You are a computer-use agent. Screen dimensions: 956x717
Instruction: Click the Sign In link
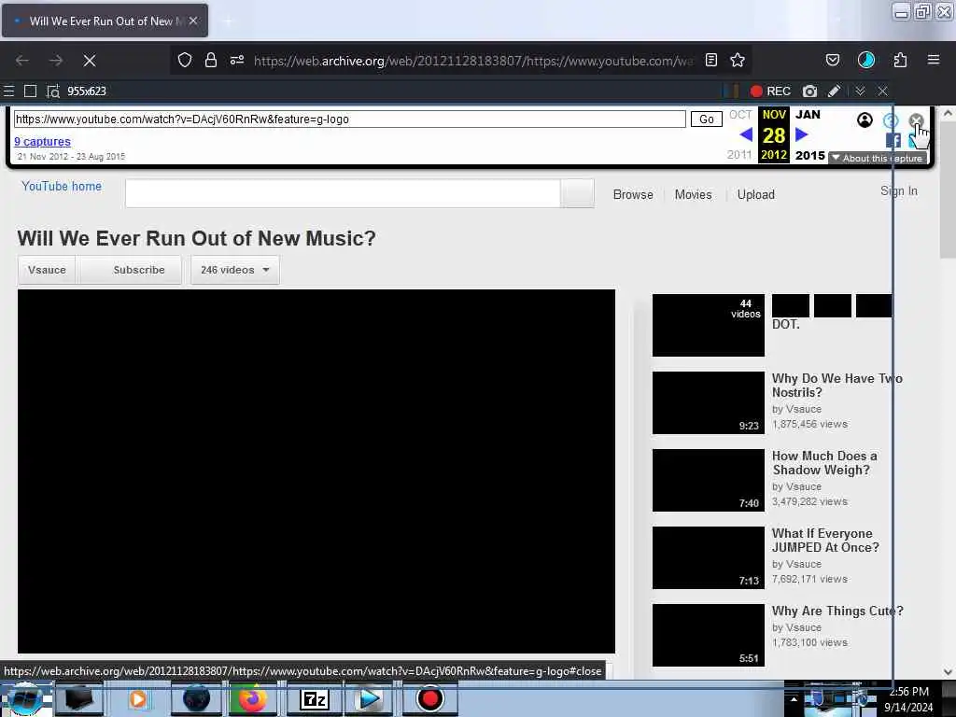point(899,190)
